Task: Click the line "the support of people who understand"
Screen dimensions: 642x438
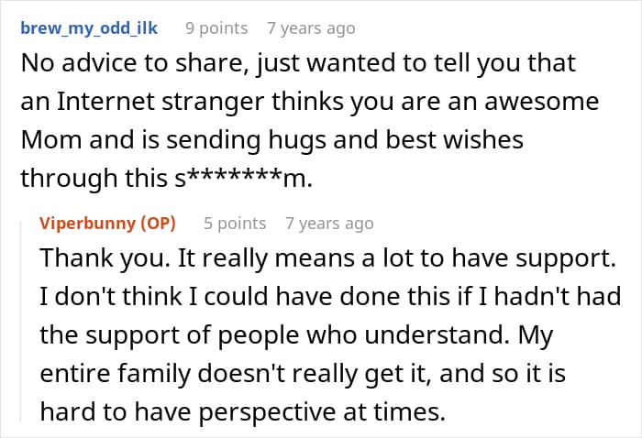Action: click(x=296, y=335)
